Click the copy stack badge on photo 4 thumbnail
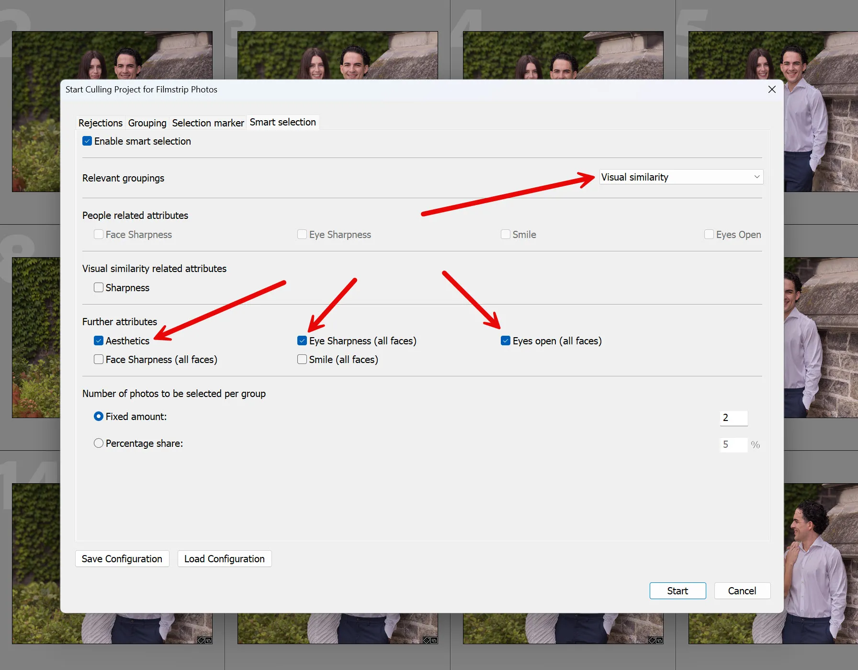Screen dimensions: 858x670 659,640
